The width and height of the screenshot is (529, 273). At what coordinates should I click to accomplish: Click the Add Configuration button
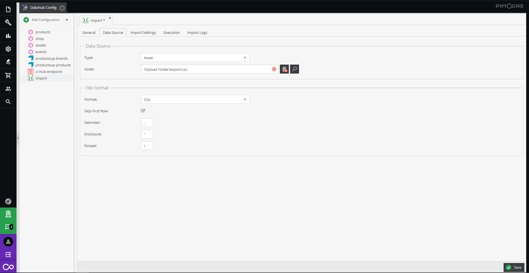click(x=42, y=20)
